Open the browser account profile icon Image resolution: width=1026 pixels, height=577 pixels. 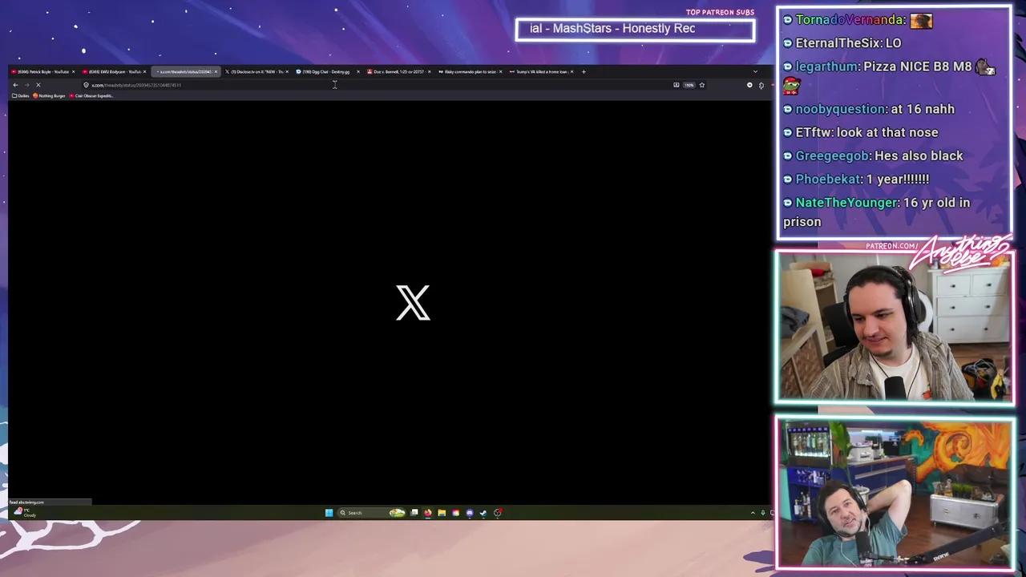[x=749, y=85]
